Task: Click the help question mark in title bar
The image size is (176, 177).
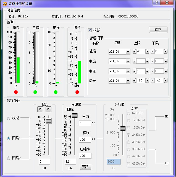Action: pyautogui.click(x=157, y=3)
